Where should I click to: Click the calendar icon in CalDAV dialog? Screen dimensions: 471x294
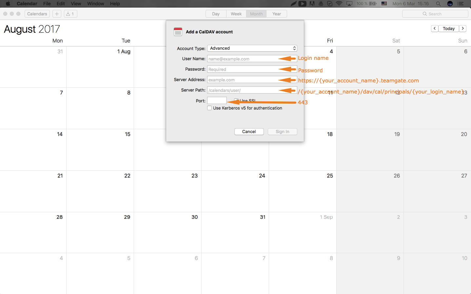(x=178, y=32)
